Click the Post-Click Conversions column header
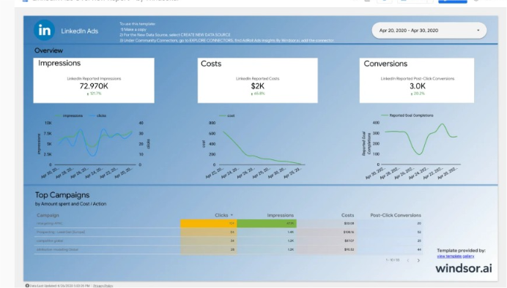Image resolution: width=507 pixels, height=288 pixels. click(x=396, y=215)
